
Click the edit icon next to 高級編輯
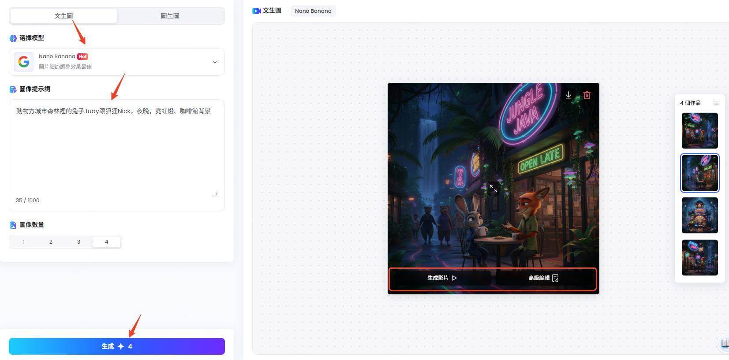click(x=555, y=278)
